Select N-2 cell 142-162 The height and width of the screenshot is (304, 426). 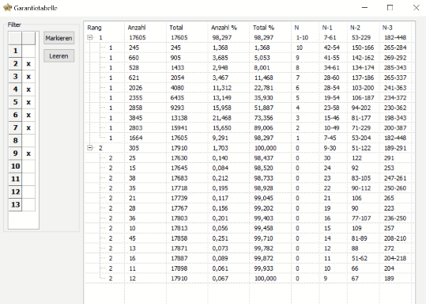click(x=363, y=58)
